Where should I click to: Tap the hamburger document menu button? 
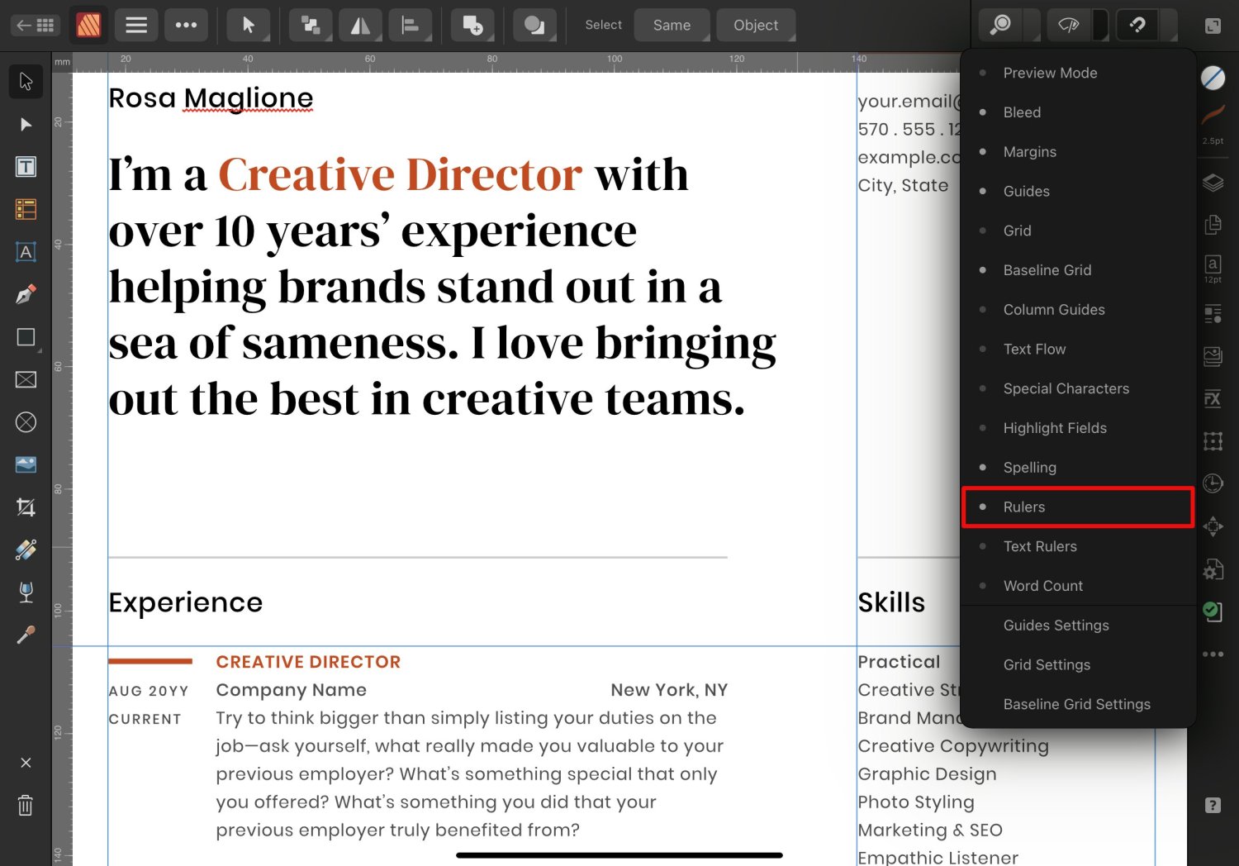136,26
